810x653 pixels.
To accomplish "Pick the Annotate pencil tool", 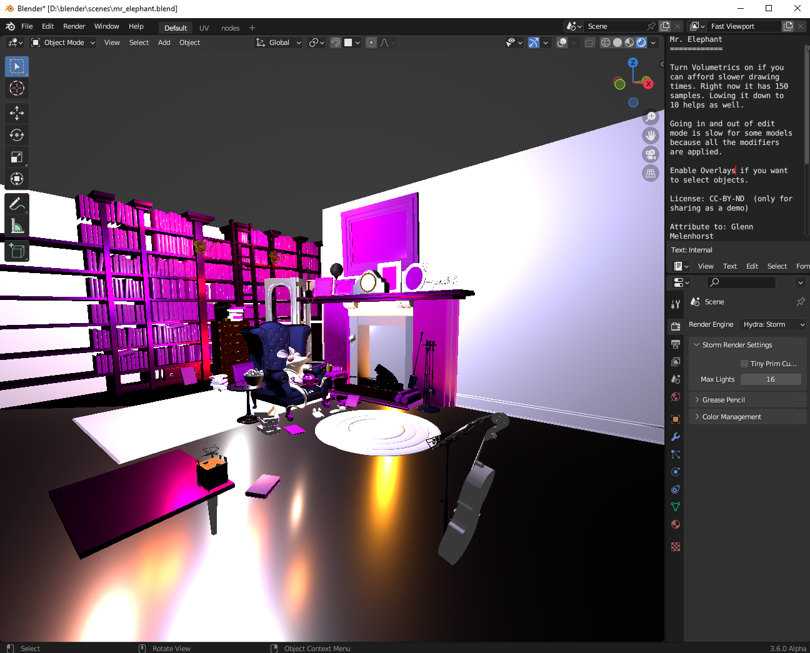I will [17, 204].
